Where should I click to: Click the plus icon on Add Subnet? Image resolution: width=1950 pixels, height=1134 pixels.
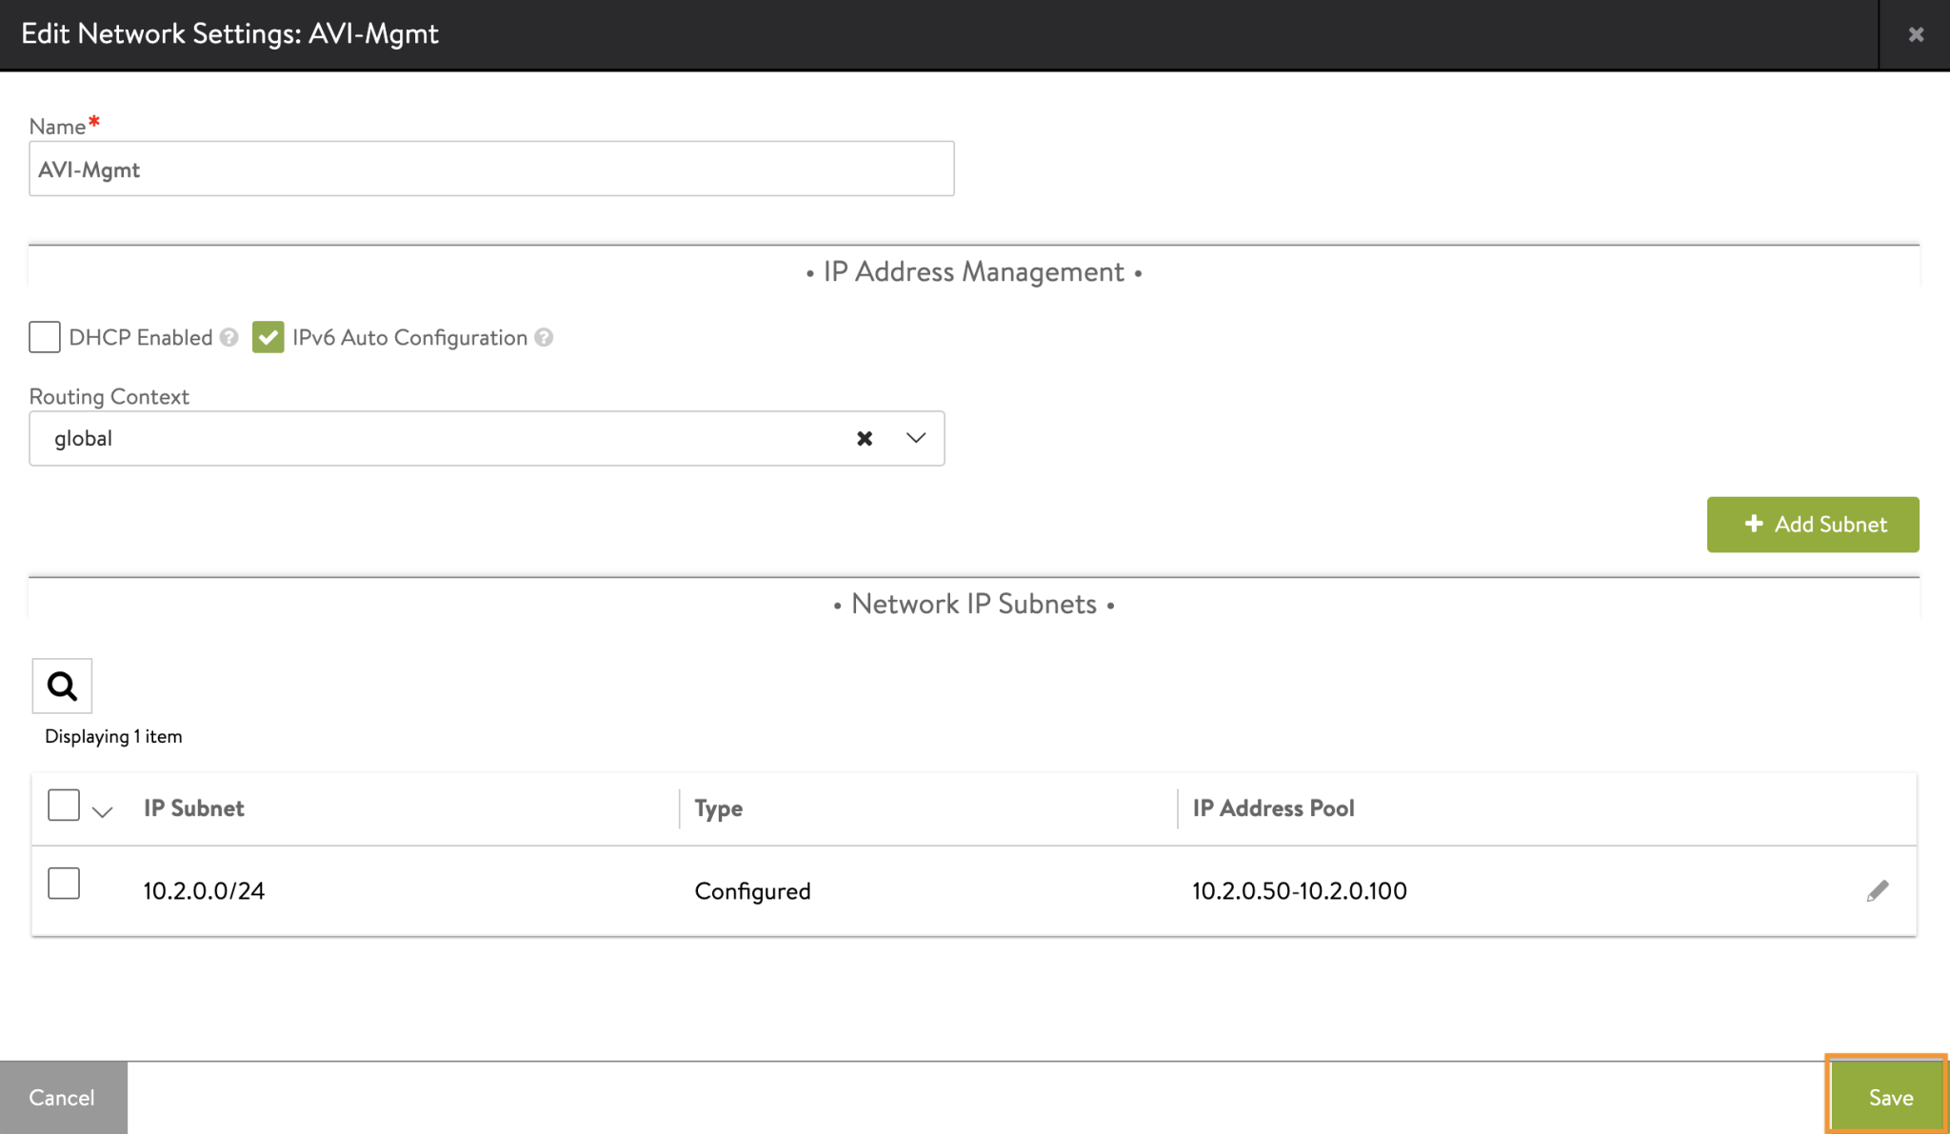coord(1753,524)
